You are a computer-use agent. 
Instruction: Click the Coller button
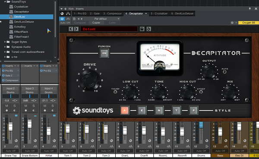[112, 23]
